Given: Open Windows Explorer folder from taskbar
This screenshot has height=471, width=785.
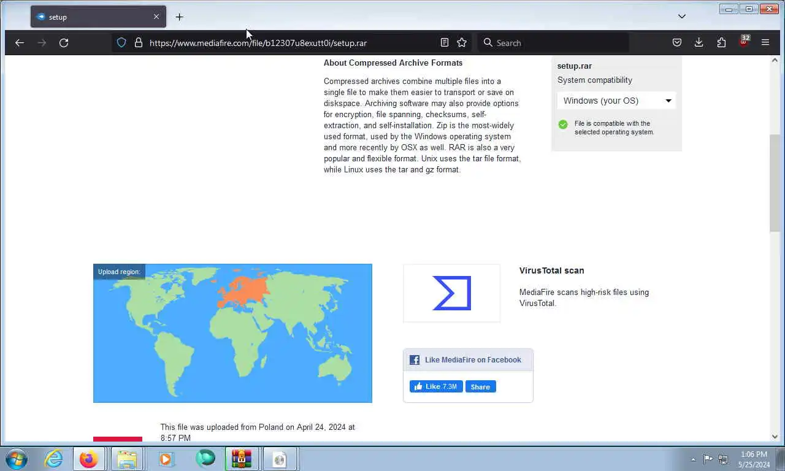Looking at the screenshot, I should (127, 459).
